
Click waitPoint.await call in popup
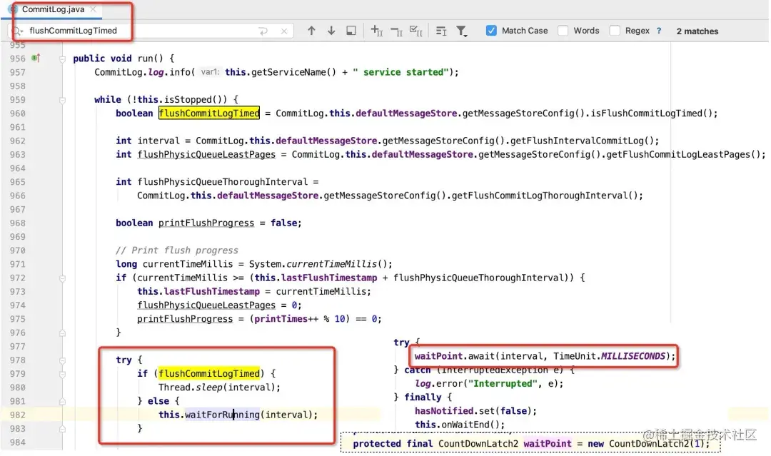pos(545,356)
